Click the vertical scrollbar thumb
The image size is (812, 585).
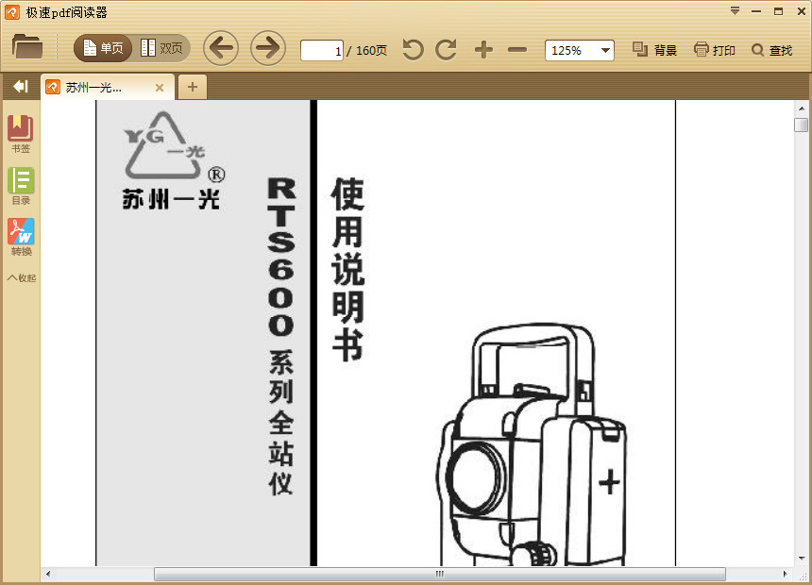pos(801,125)
